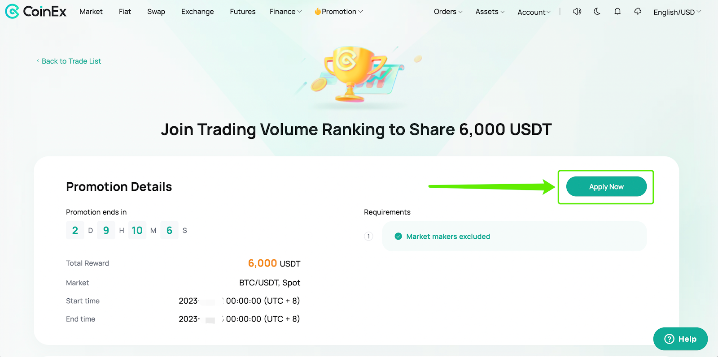Toggle dark mode moon icon
The width and height of the screenshot is (718, 357).
pos(597,12)
